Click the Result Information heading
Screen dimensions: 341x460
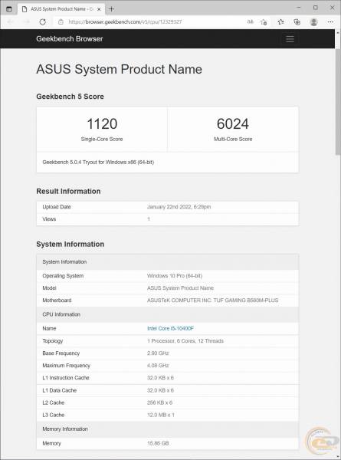tap(68, 191)
